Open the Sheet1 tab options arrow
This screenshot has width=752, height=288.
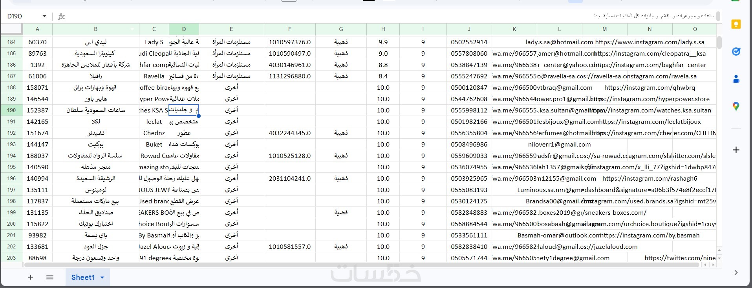coord(102,277)
